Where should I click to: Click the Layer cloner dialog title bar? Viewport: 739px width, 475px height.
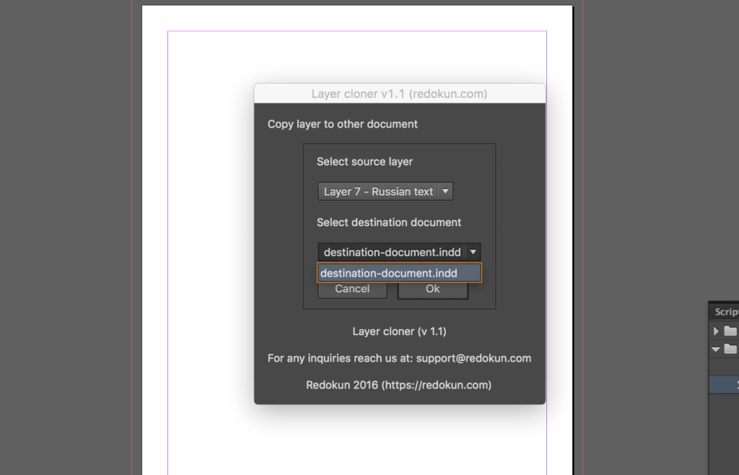click(x=399, y=93)
